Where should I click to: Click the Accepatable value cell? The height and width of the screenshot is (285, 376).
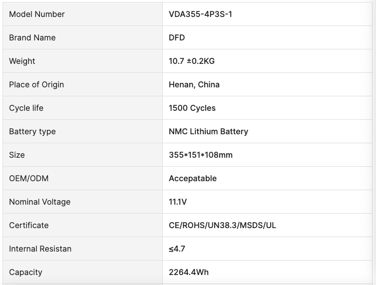(x=267, y=179)
